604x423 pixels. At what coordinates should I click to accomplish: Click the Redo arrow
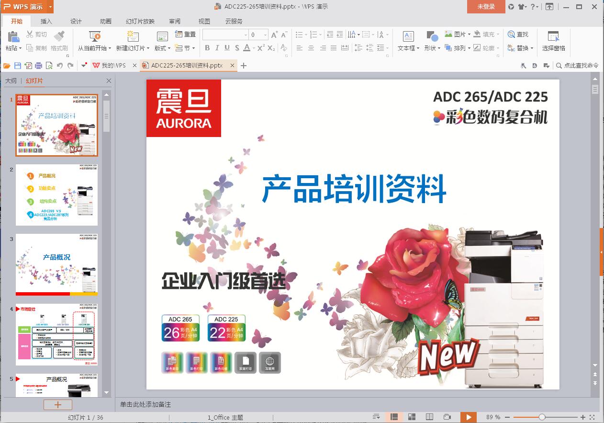click(70, 66)
